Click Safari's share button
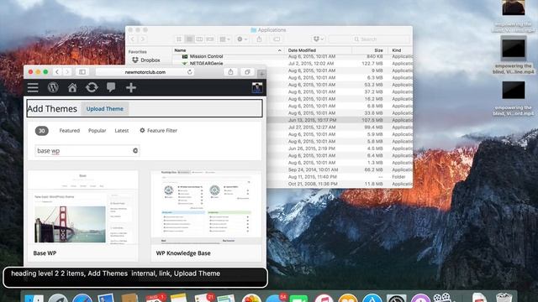The width and height of the screenshot is (538, 302). click(230, 72)
